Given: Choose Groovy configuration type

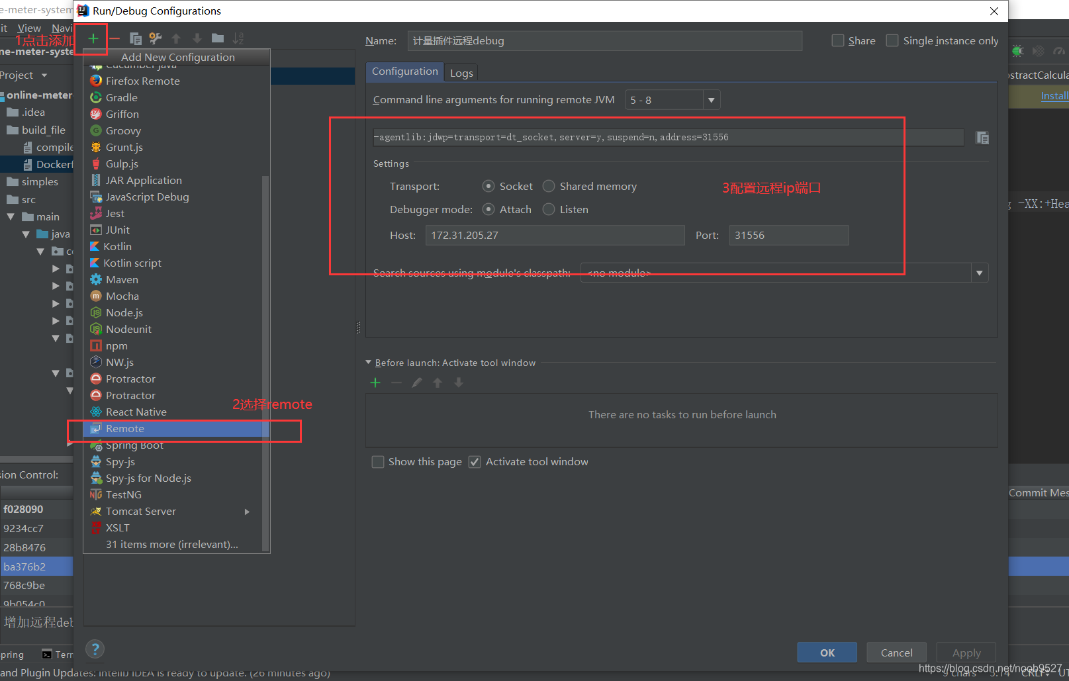Looking at the screenshot, I should click(173, 130).
